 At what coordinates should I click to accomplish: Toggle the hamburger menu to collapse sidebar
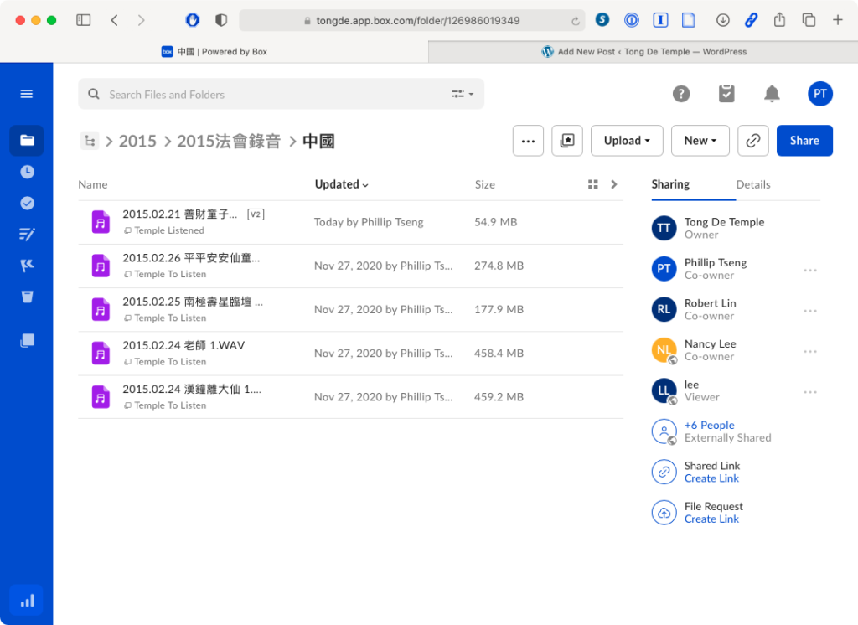(x=27, y=94)
